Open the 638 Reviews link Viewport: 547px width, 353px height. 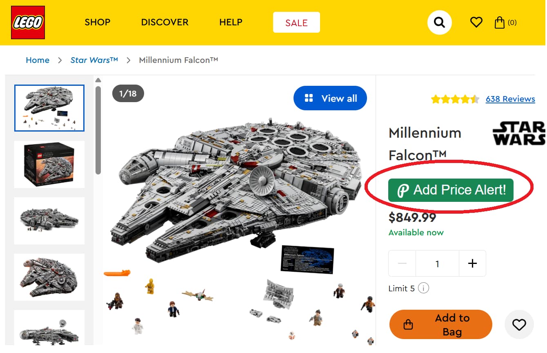(x=510, y=98)
